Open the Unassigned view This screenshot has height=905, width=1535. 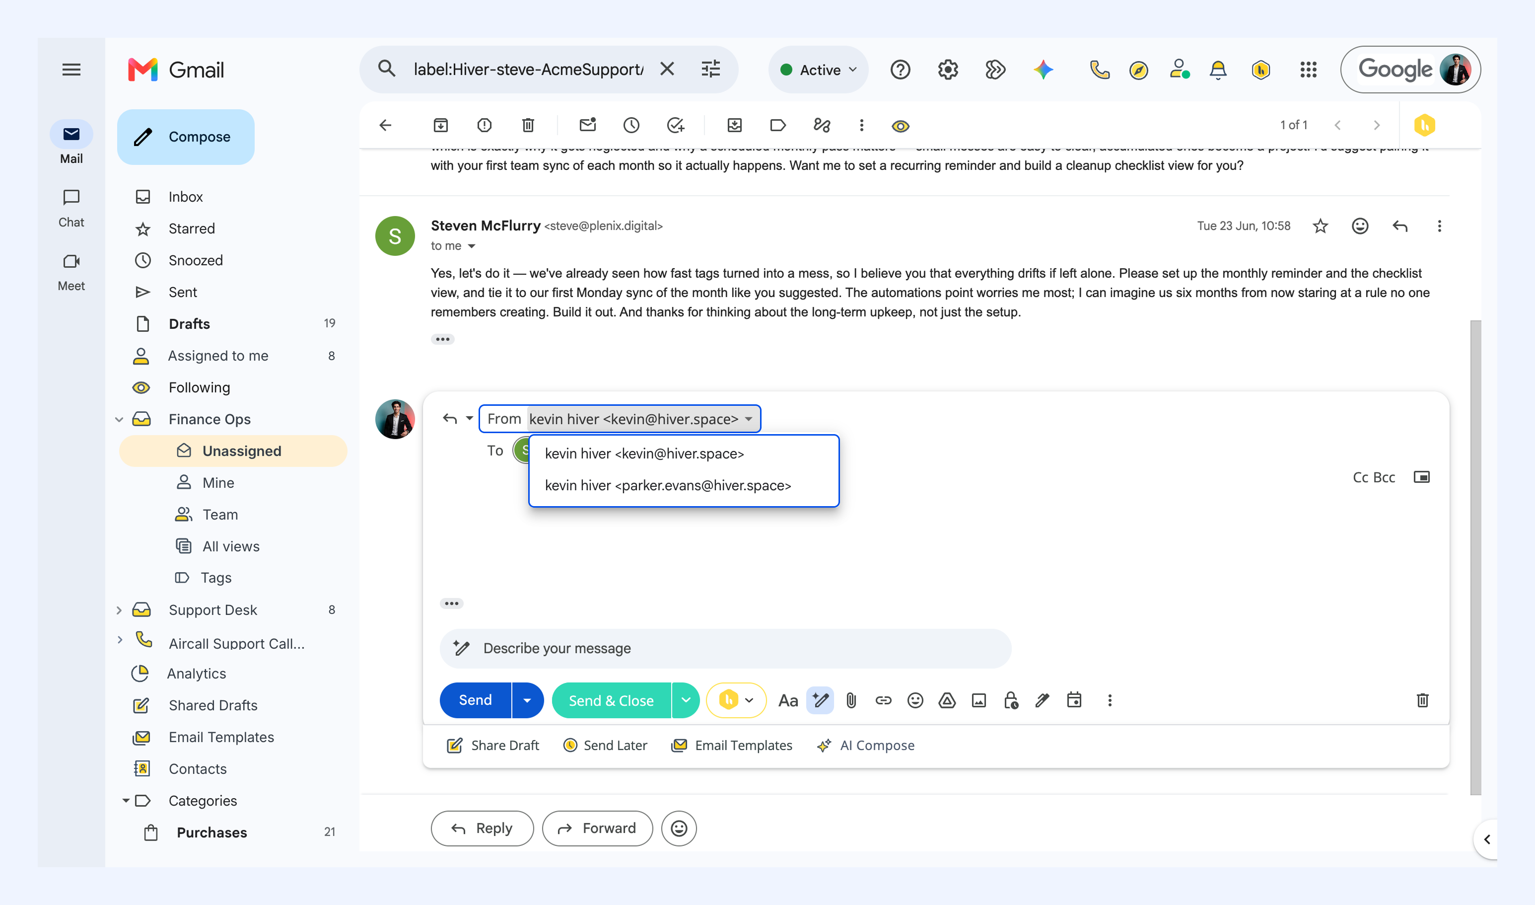233,452
